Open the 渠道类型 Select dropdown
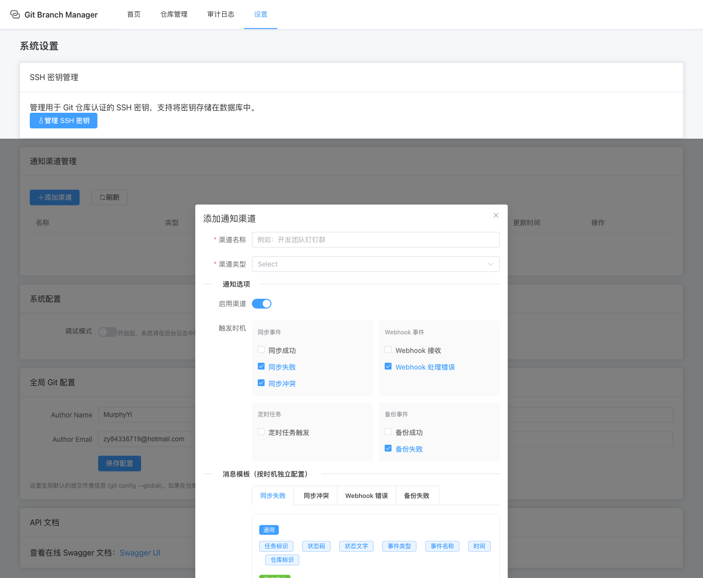The height and width of the screenshot is (578, 703). [375, 264]
